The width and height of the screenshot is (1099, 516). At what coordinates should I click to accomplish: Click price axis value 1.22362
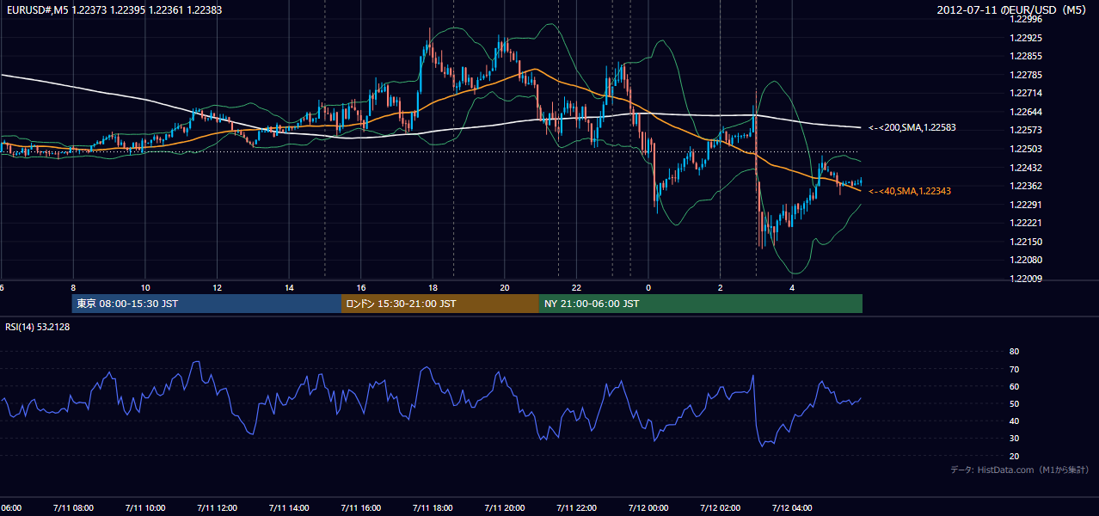click(1025, 186)
